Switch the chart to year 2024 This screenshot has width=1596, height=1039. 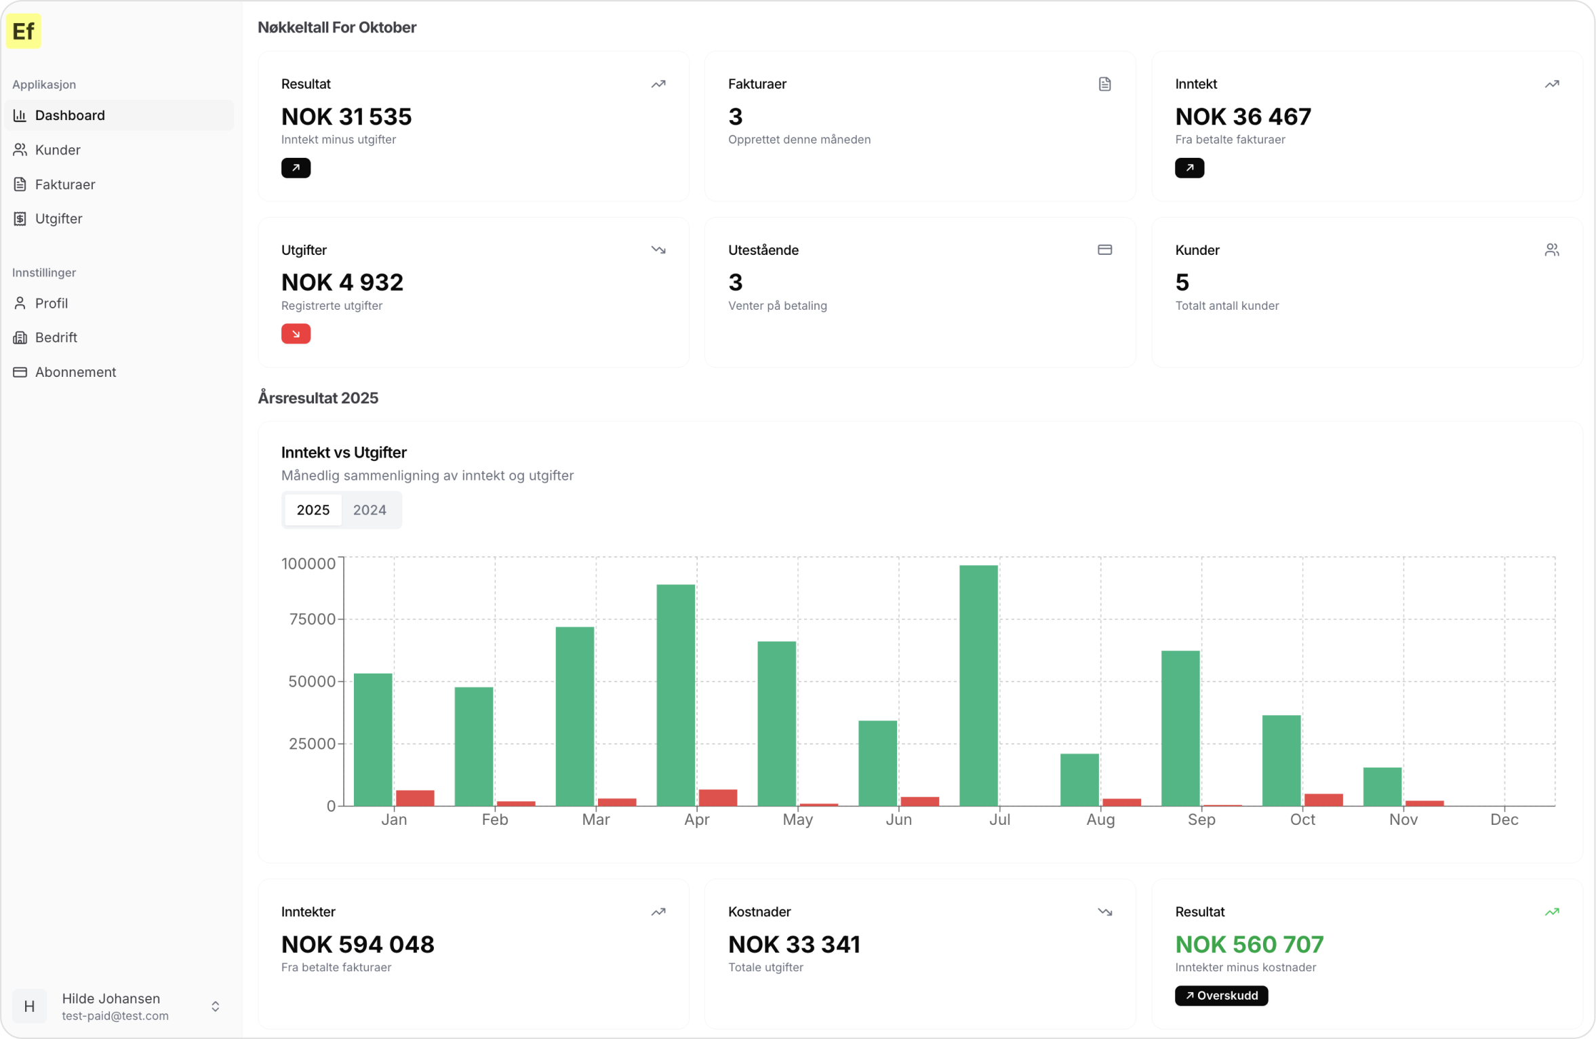[x=370, y=510]
